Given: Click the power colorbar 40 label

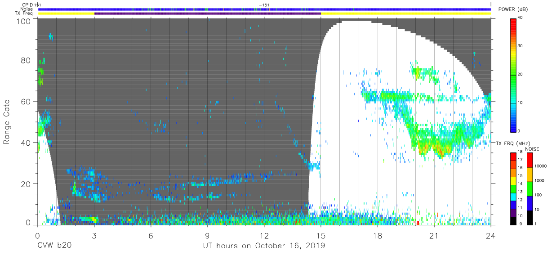Looking at the screenshot, I should [x=520, y=18].
